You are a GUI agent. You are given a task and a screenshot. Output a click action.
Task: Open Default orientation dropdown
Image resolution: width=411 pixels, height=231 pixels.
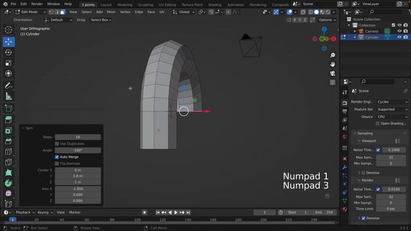58,20
